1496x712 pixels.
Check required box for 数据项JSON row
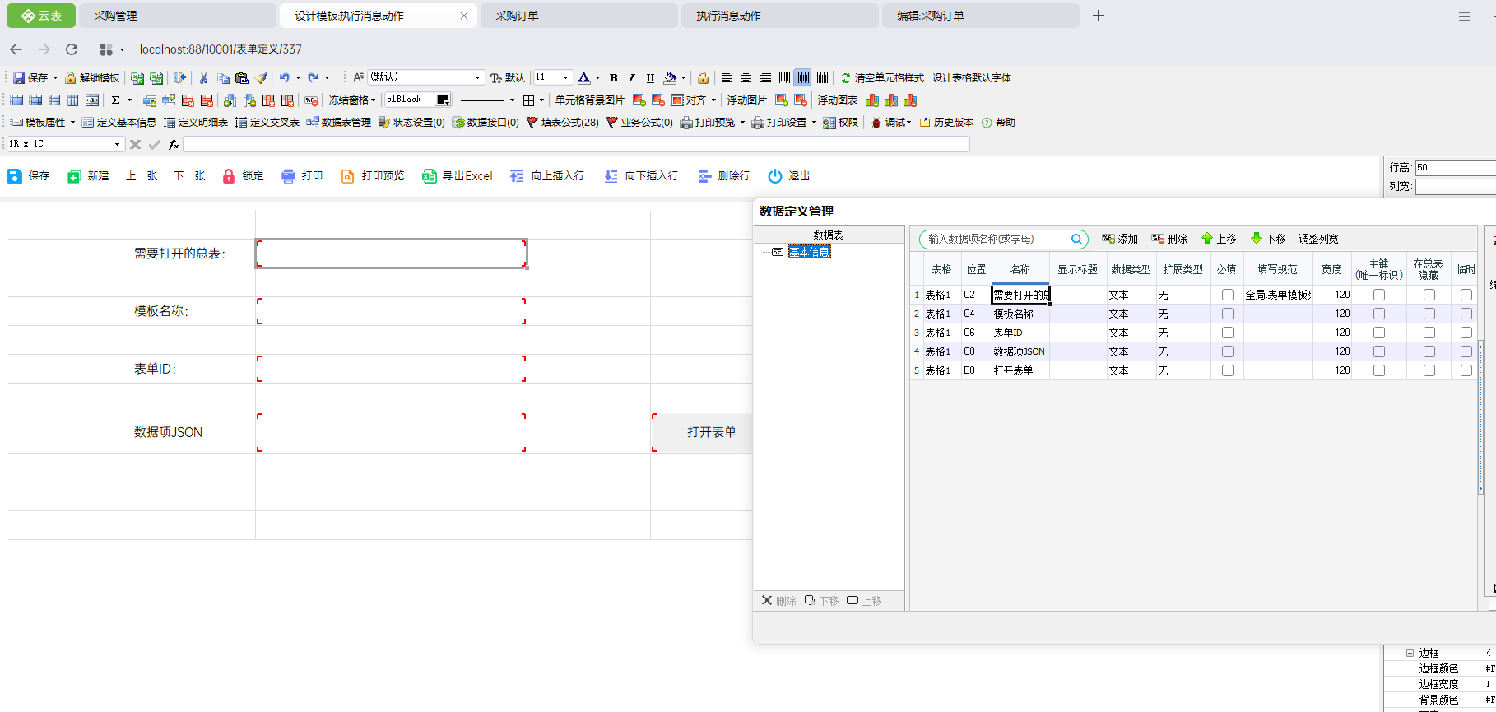pos(1228,351)
